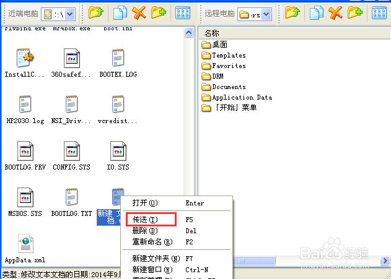
Task: Change view mode in local panel toolbar
Action: click(x=183, y=13)
